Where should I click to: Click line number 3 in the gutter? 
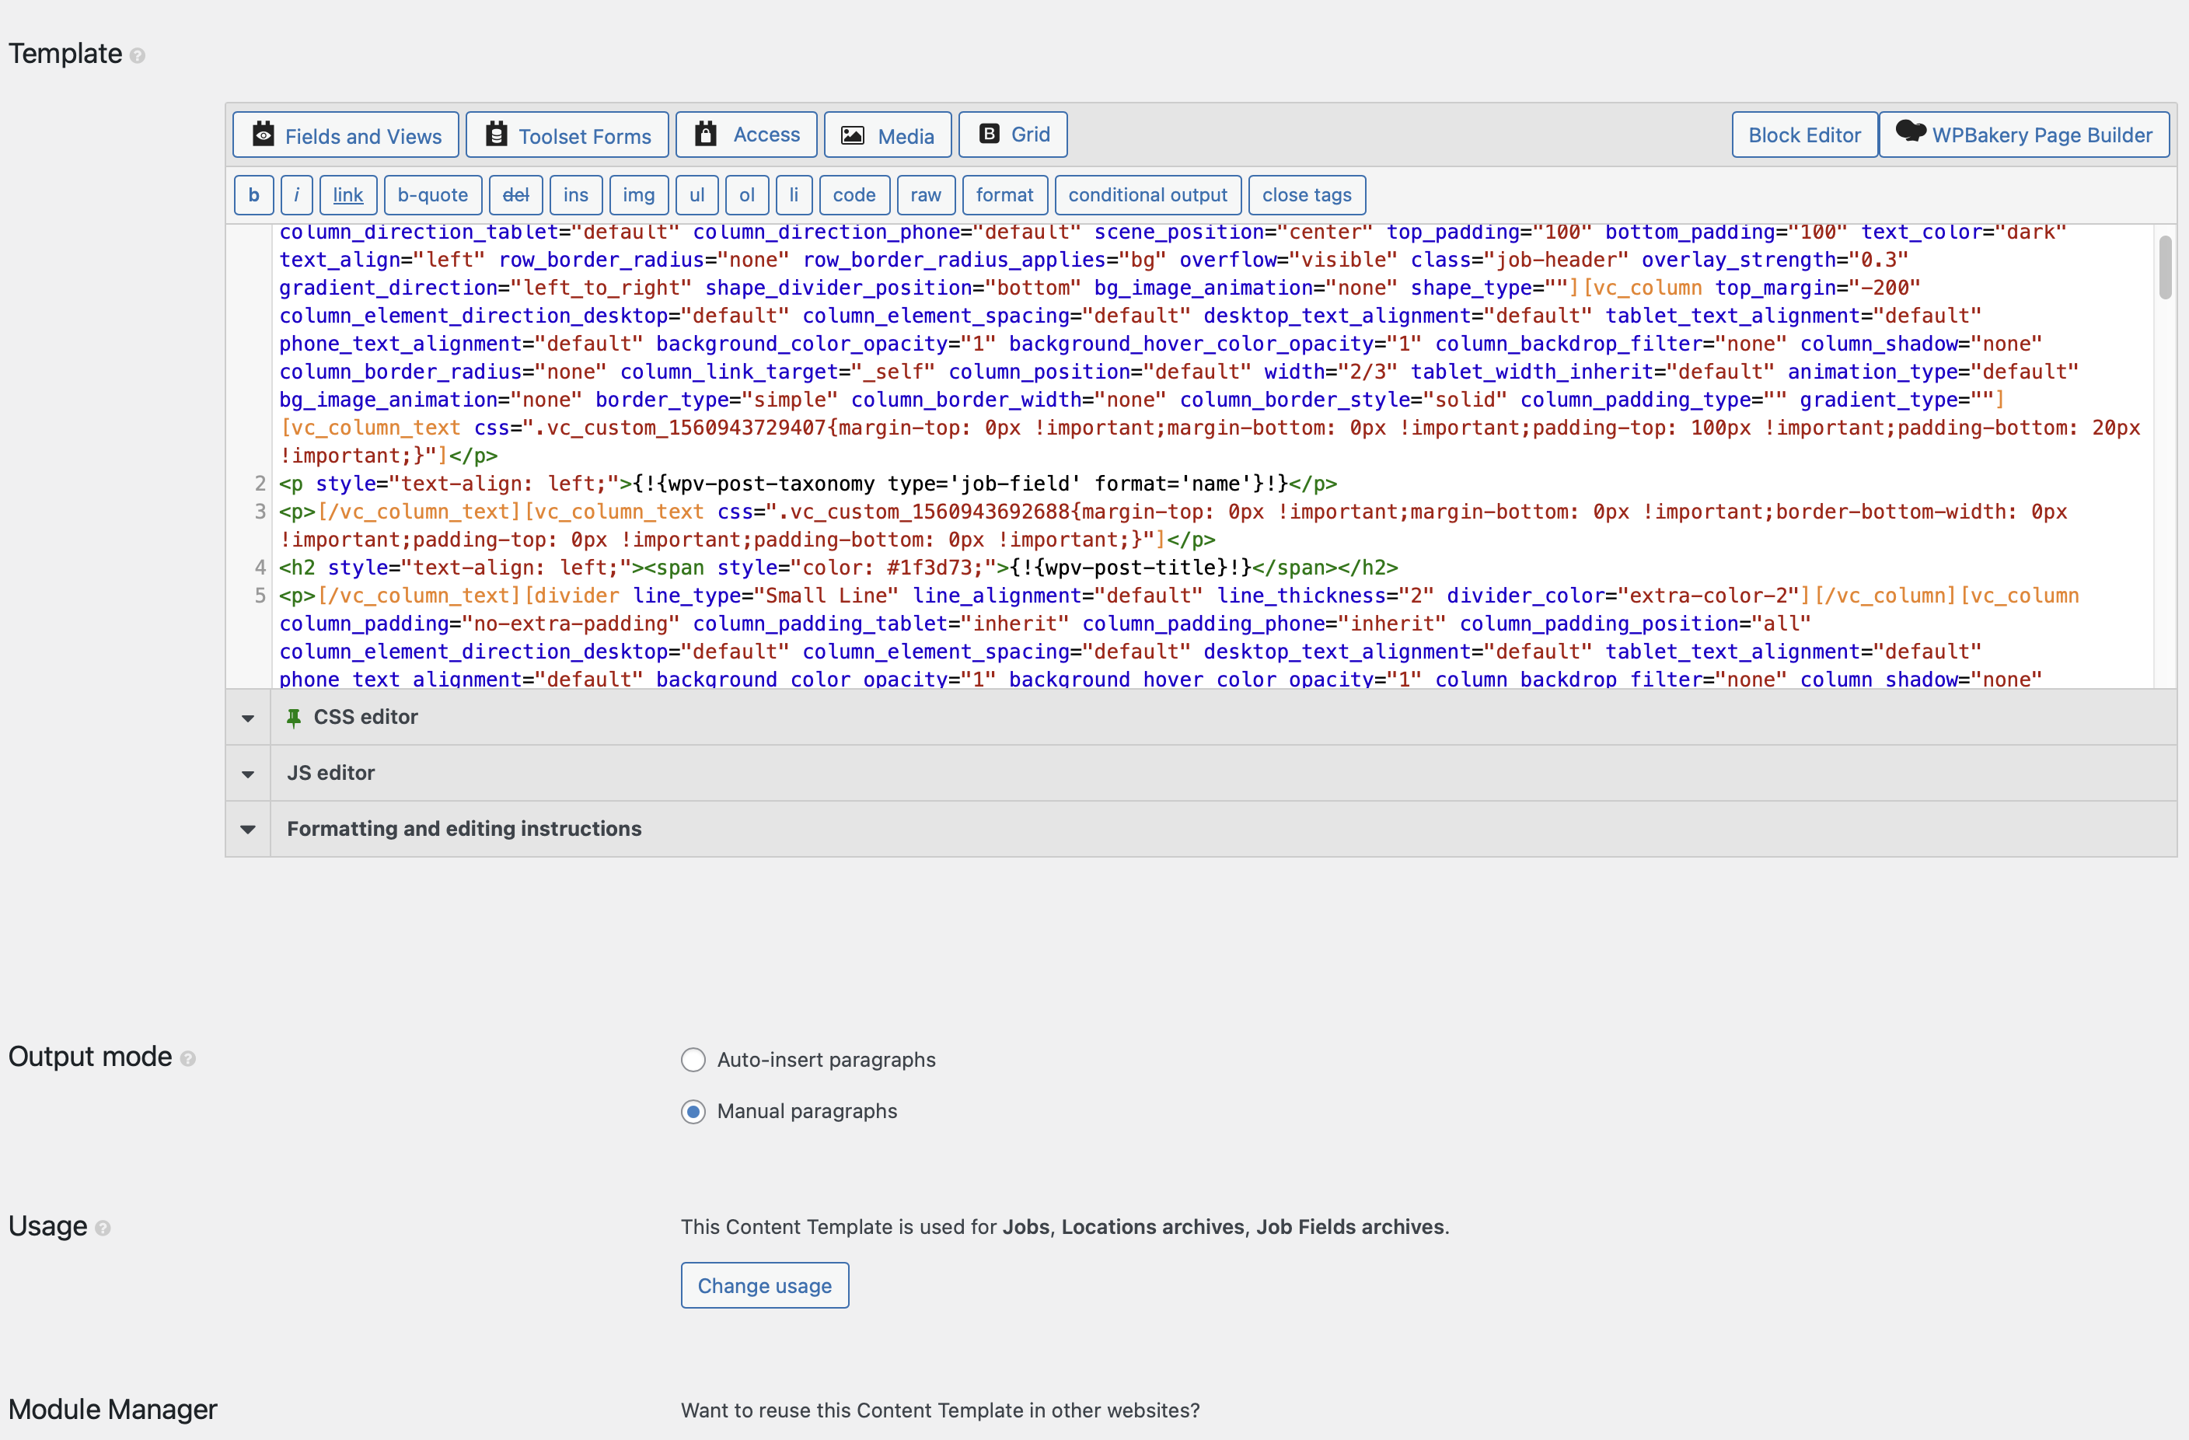coord(260,512)
